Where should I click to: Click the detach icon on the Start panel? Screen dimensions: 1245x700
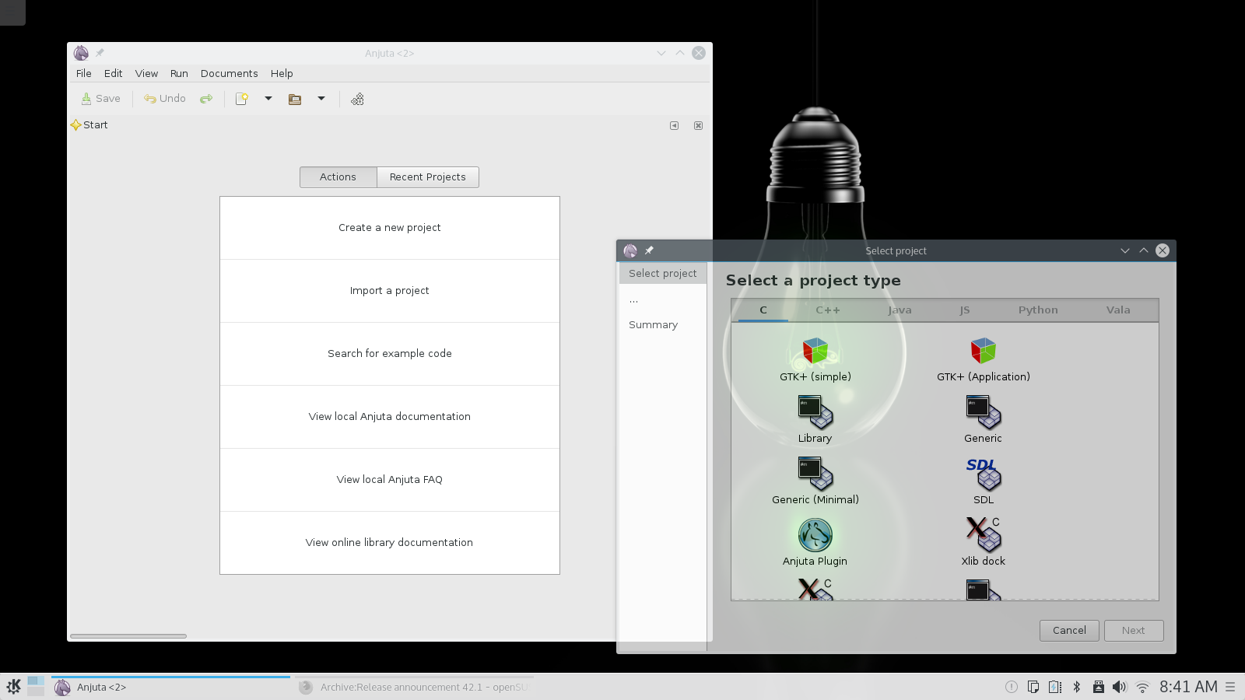pyautogui.click(x=675, y=125)
